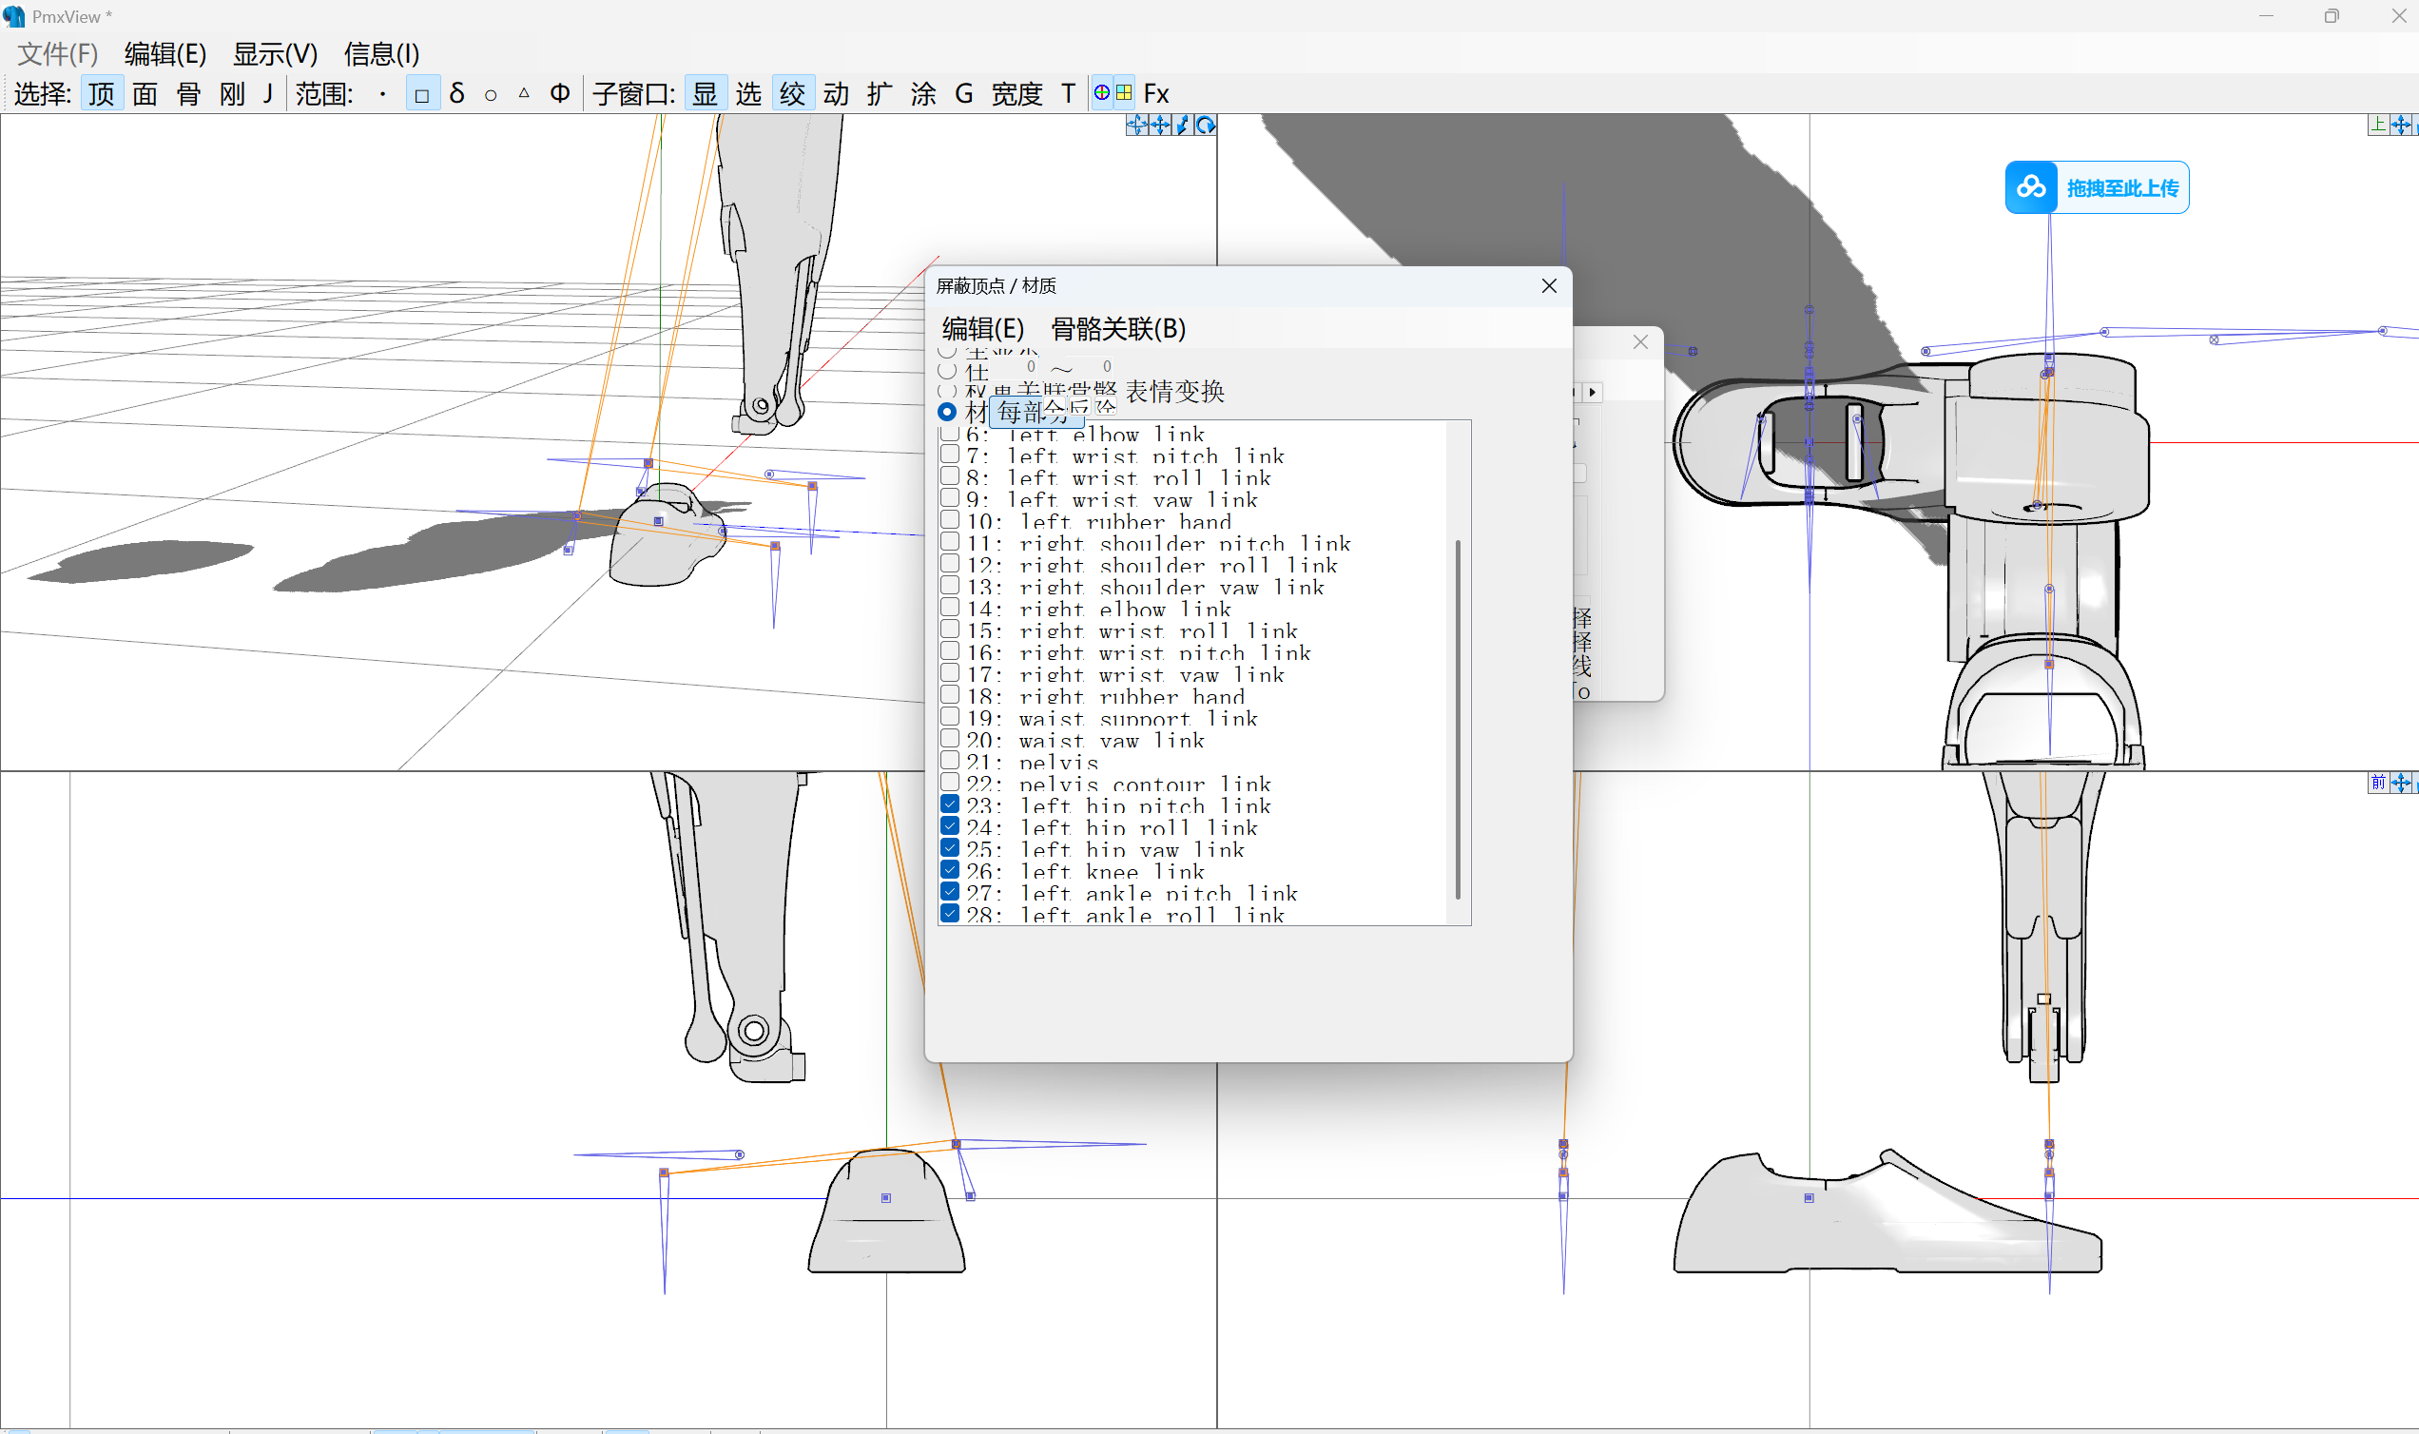Click the 上 top-view label icon
Screen dimensions: 2419x1434
tap(2378, 125)
